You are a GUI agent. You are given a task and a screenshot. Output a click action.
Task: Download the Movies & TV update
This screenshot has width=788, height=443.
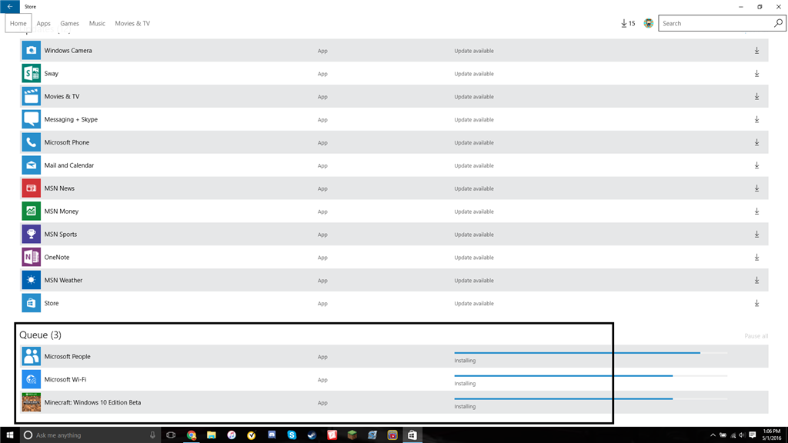[756, 96]
